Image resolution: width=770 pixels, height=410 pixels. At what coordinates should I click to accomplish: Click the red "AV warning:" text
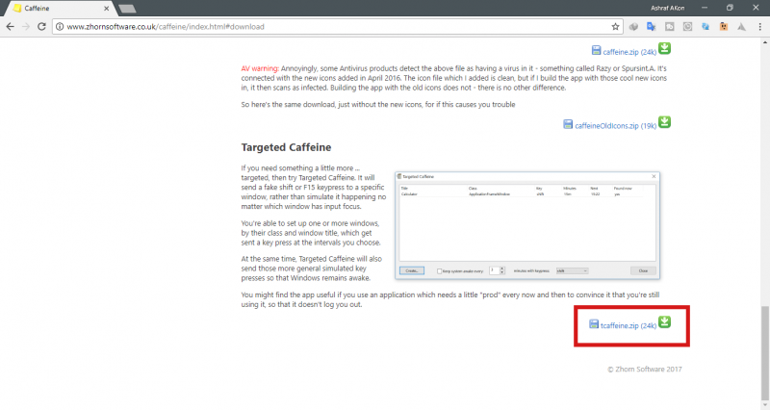click(260, 68)
